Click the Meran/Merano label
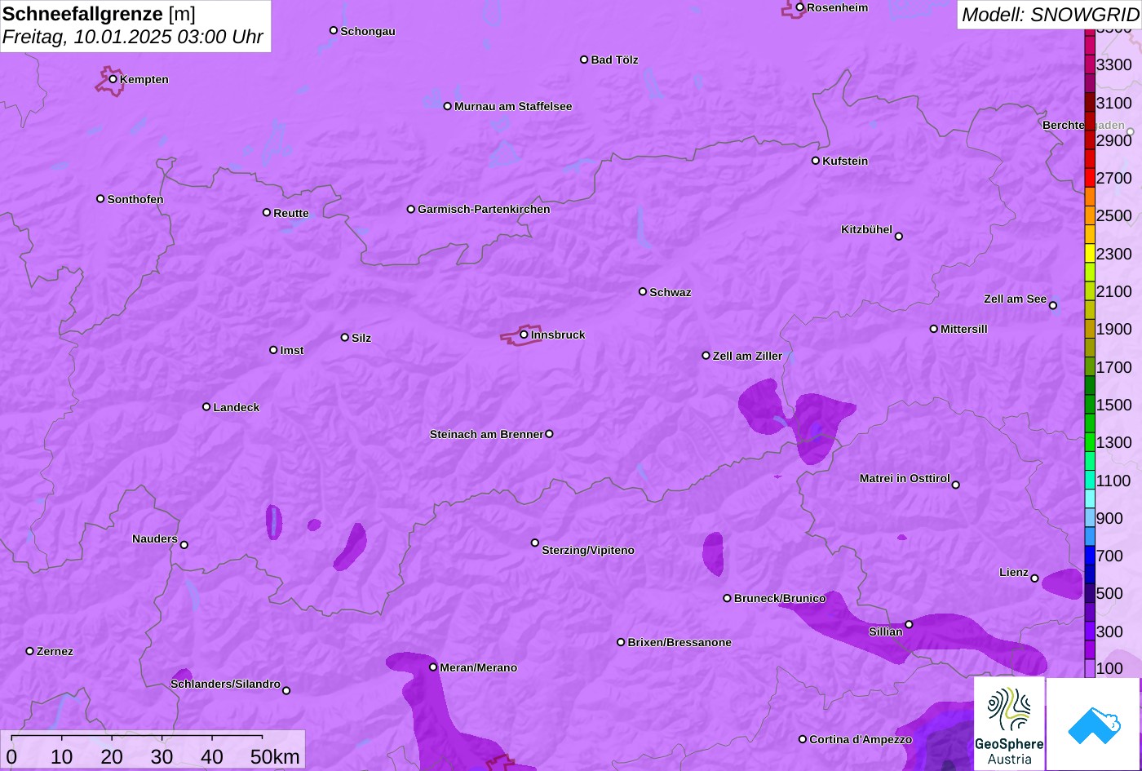The height and width of the screenshot is (771, 1142). pyautogui.click(x=479, y=667)
